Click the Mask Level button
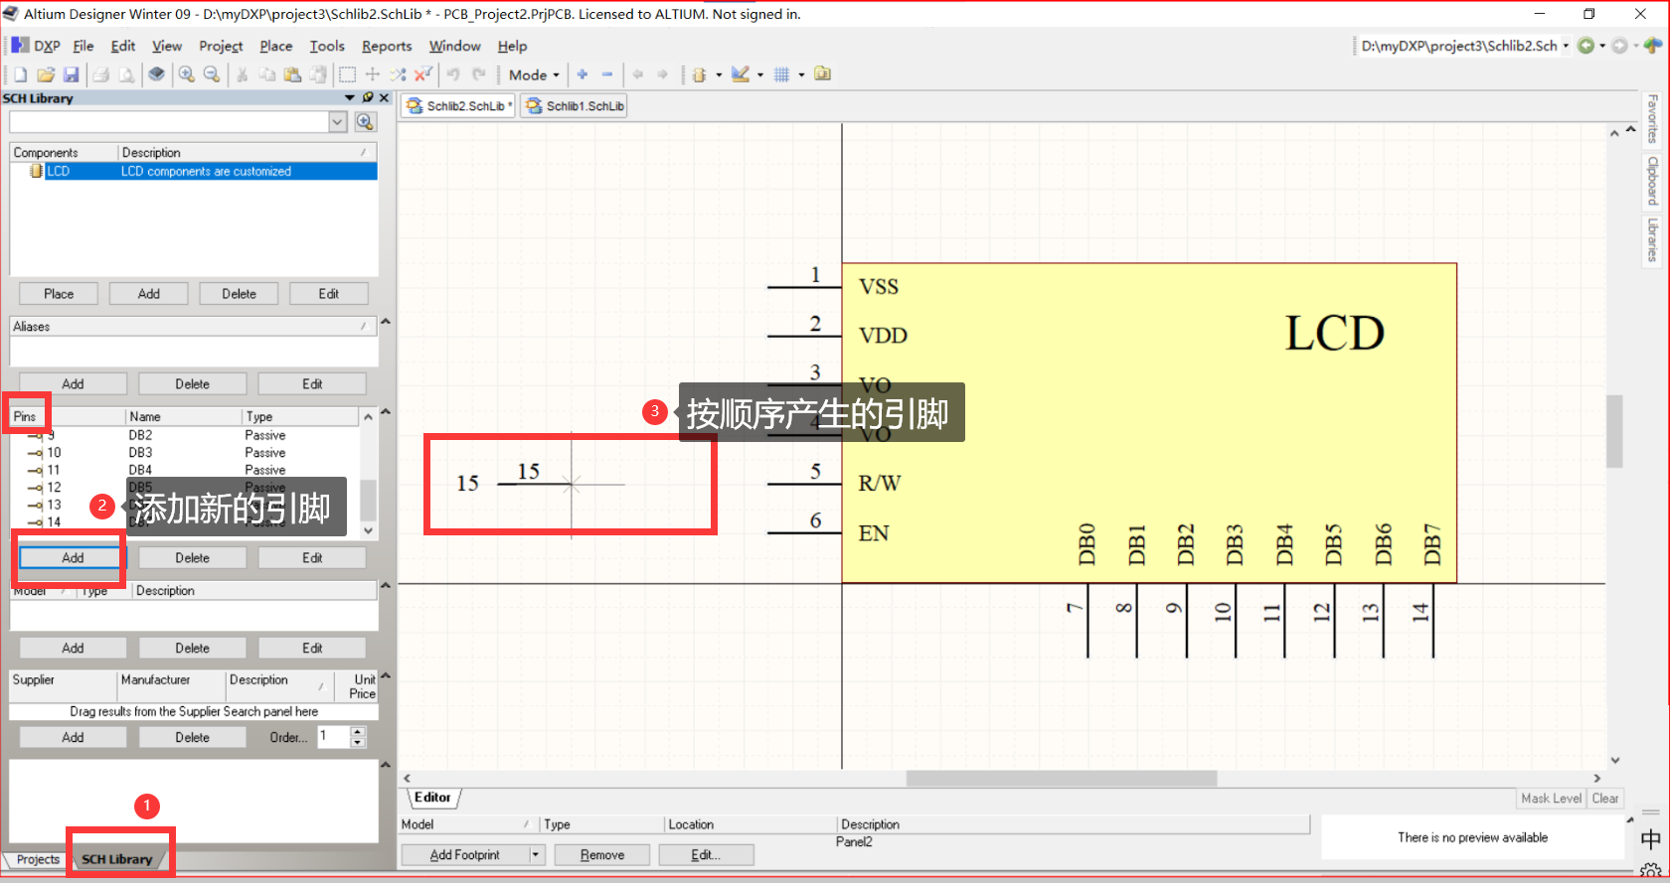Image resolution: width=1670 pixels, height=883 pixels. click(1551, 799)
